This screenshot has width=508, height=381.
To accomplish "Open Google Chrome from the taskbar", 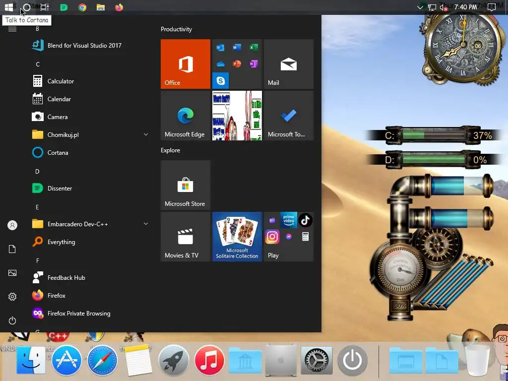I will pyautogui.click(x=82, y=7).
